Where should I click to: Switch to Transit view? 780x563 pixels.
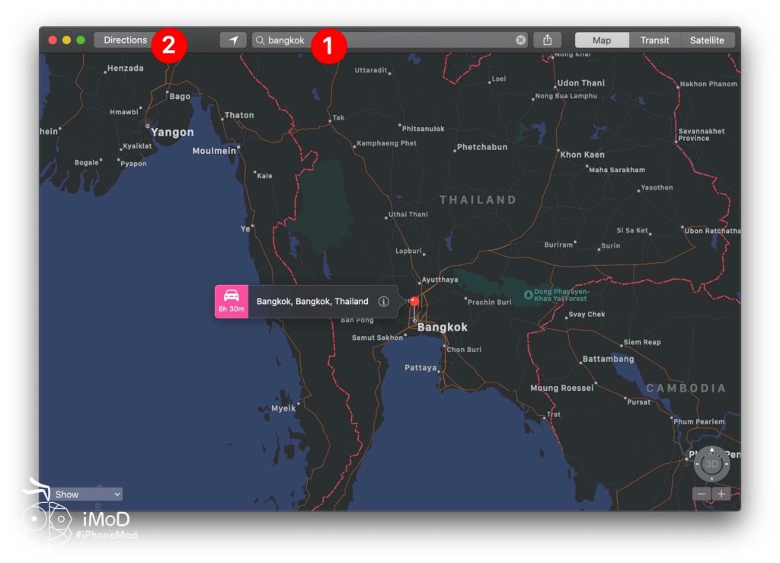tap(655, 40)
